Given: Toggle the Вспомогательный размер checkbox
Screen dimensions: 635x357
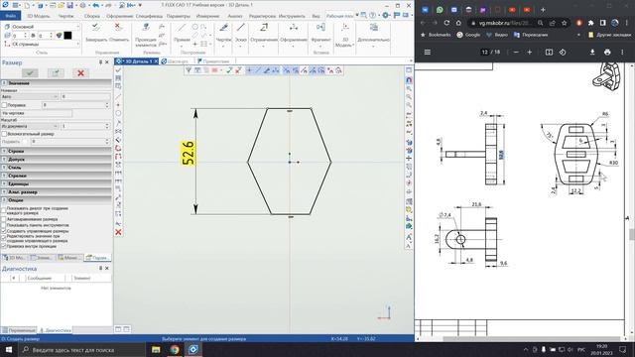Looking at the screenshot, I should pos(4,134).
